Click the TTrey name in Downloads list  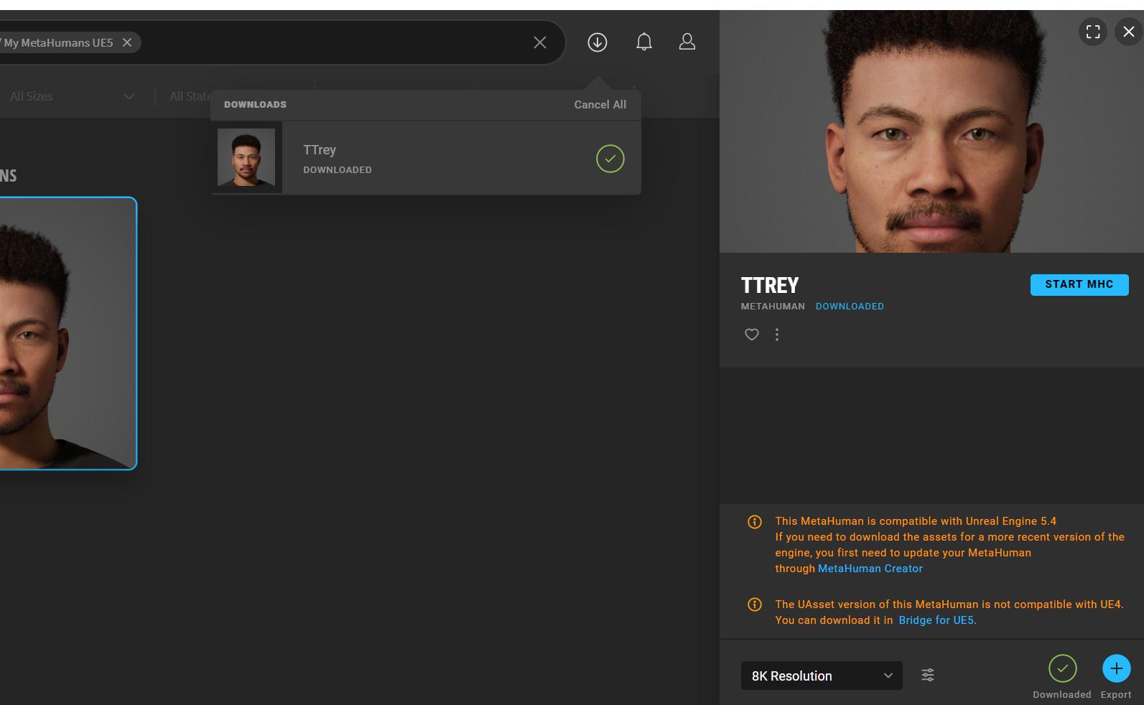pos(320,150)
